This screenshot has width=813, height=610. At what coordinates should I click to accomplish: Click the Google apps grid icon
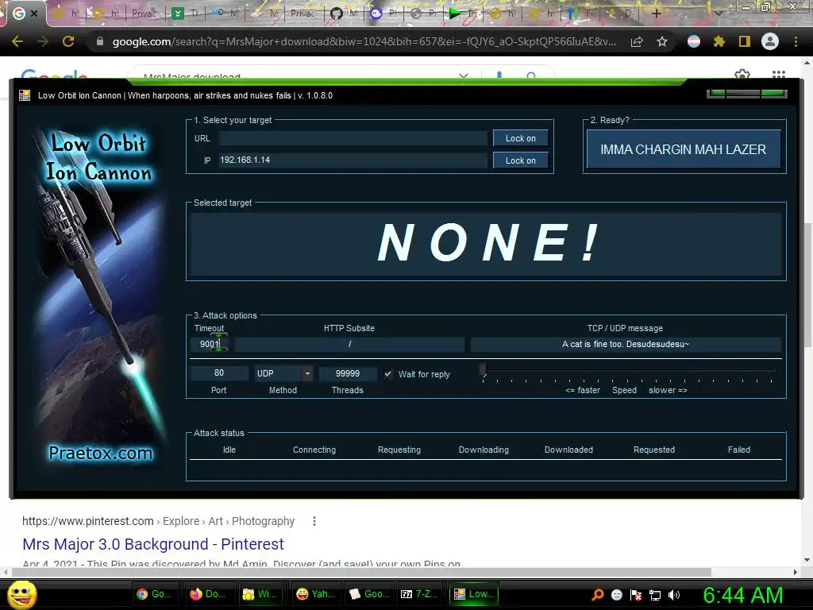tap(779, 75)
